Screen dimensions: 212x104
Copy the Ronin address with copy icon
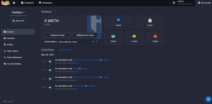[93, 42]
